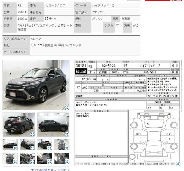Viewport: 184px width, 171px height.
Task: Click the auction sheet vertical scrollbar
Action: (182, 86)
